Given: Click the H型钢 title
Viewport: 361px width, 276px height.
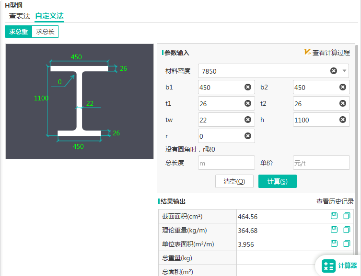Looking at the screenshot, I should click(13, 5).
